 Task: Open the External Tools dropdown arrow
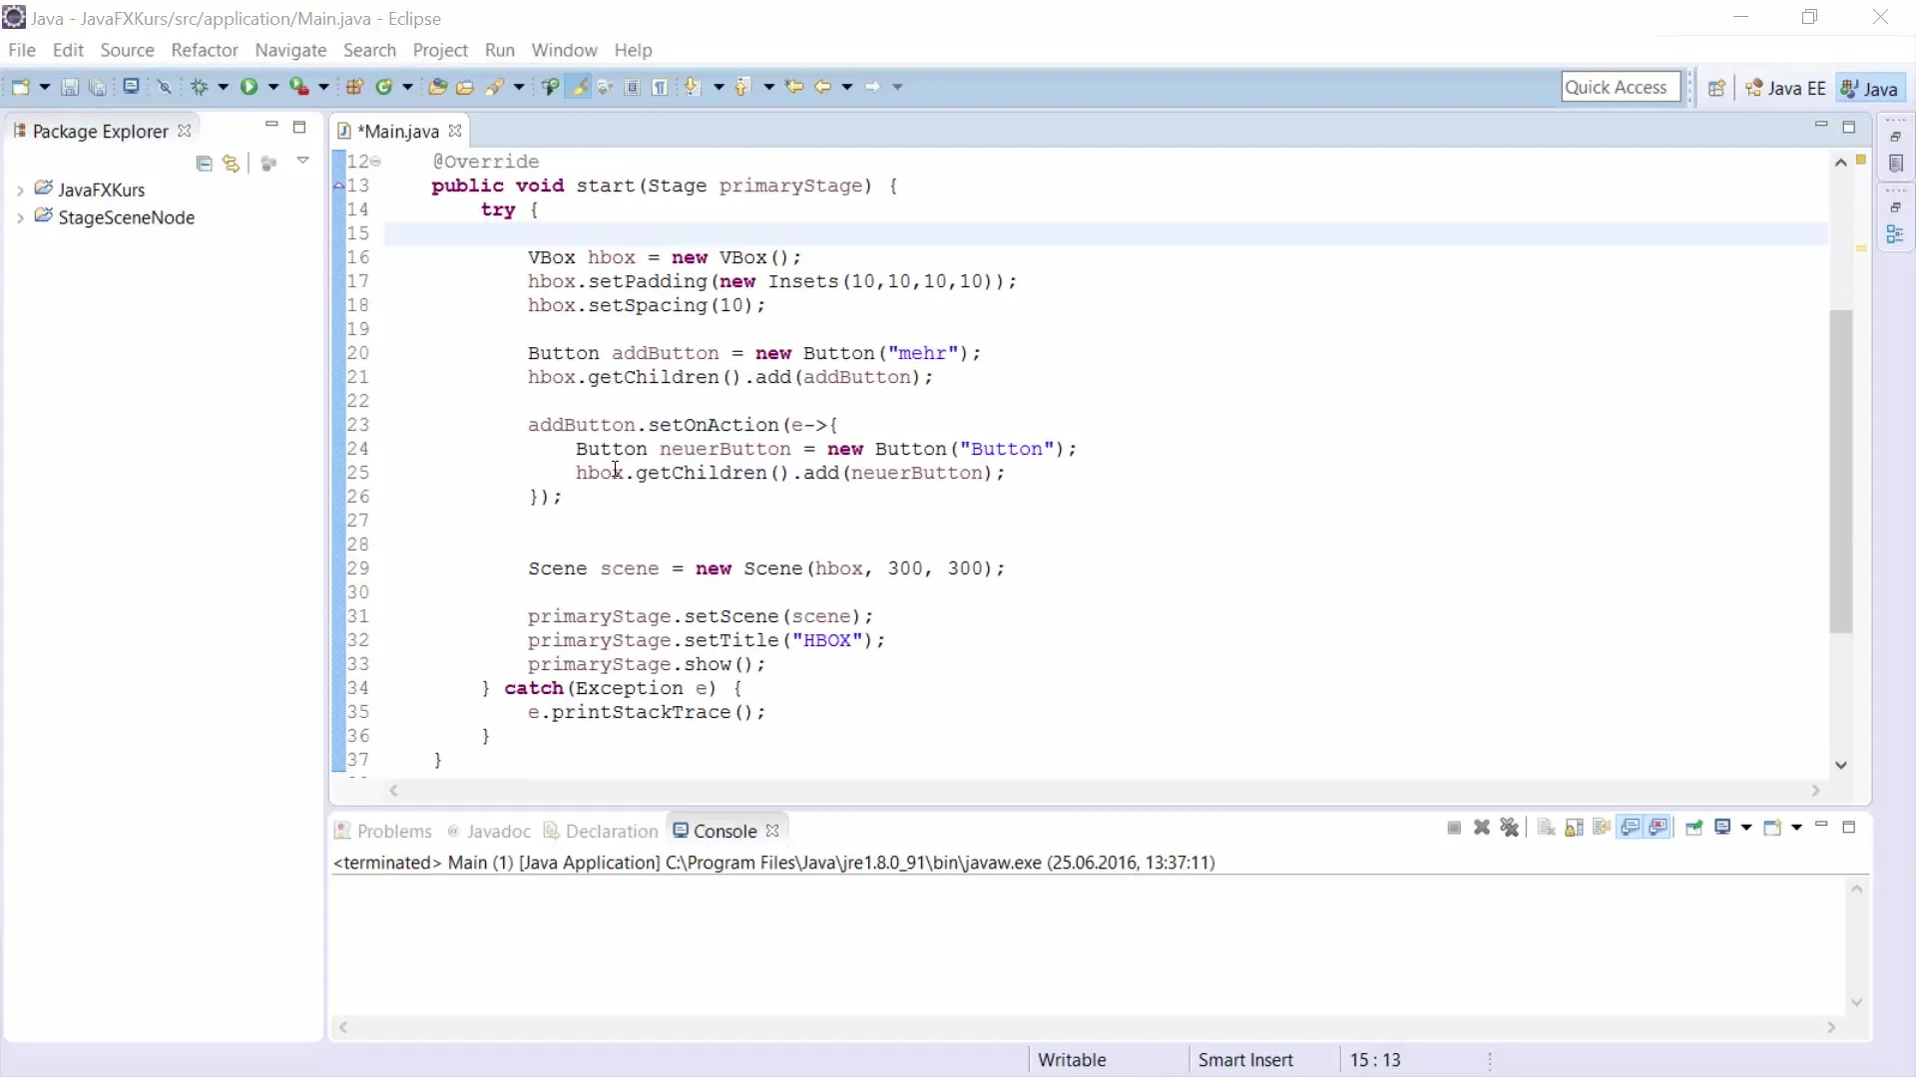(323, 87)
